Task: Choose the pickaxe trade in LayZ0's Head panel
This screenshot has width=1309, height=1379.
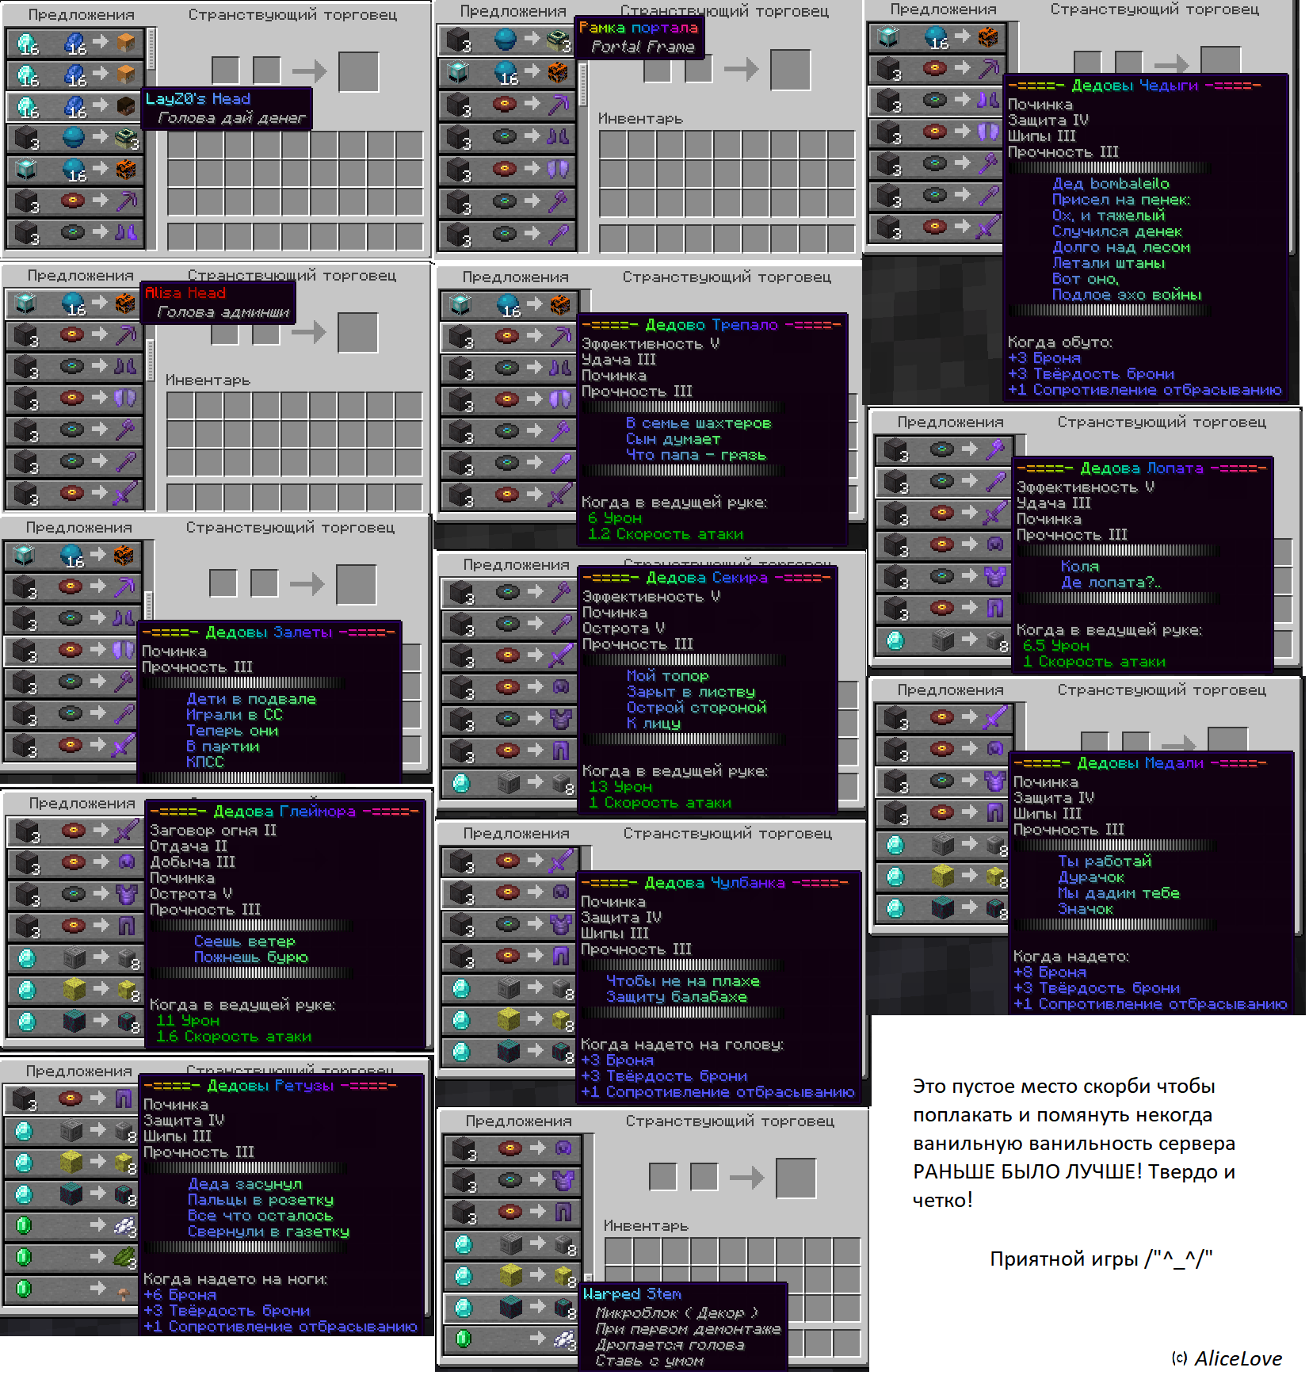Action: click(x=74, y=201)
